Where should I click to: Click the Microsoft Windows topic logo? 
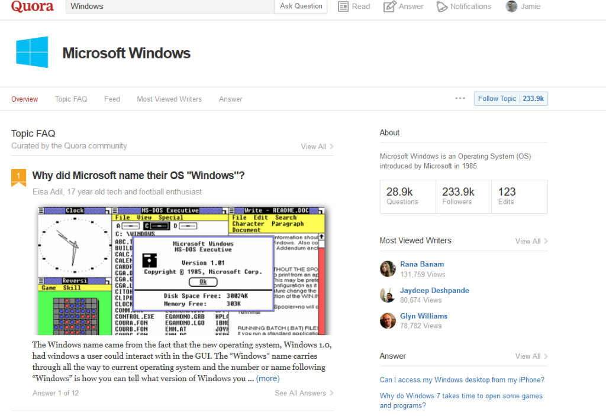pos(32,52)
